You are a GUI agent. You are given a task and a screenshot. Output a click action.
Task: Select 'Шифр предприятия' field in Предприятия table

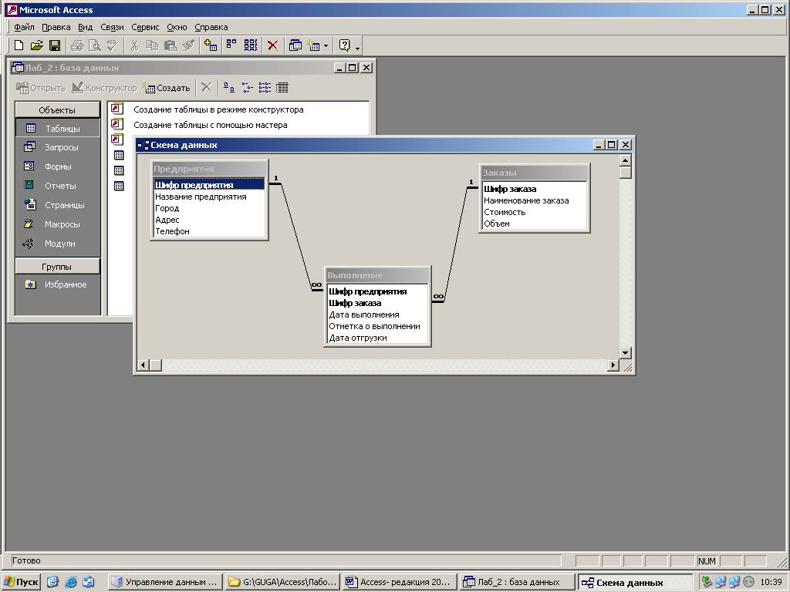pyautogui.click(x=209, y=185)
